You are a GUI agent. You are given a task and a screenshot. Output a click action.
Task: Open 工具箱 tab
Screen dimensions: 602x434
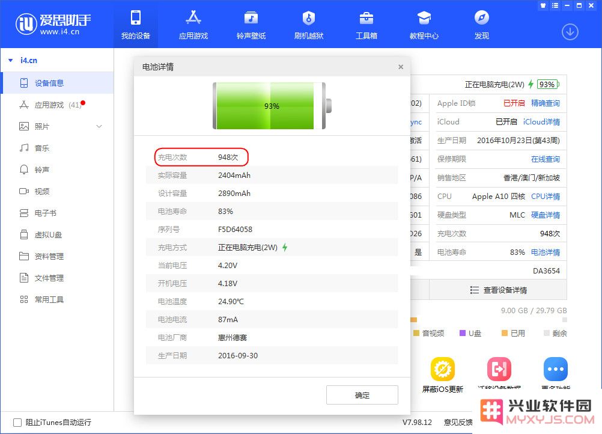point(366,25)
